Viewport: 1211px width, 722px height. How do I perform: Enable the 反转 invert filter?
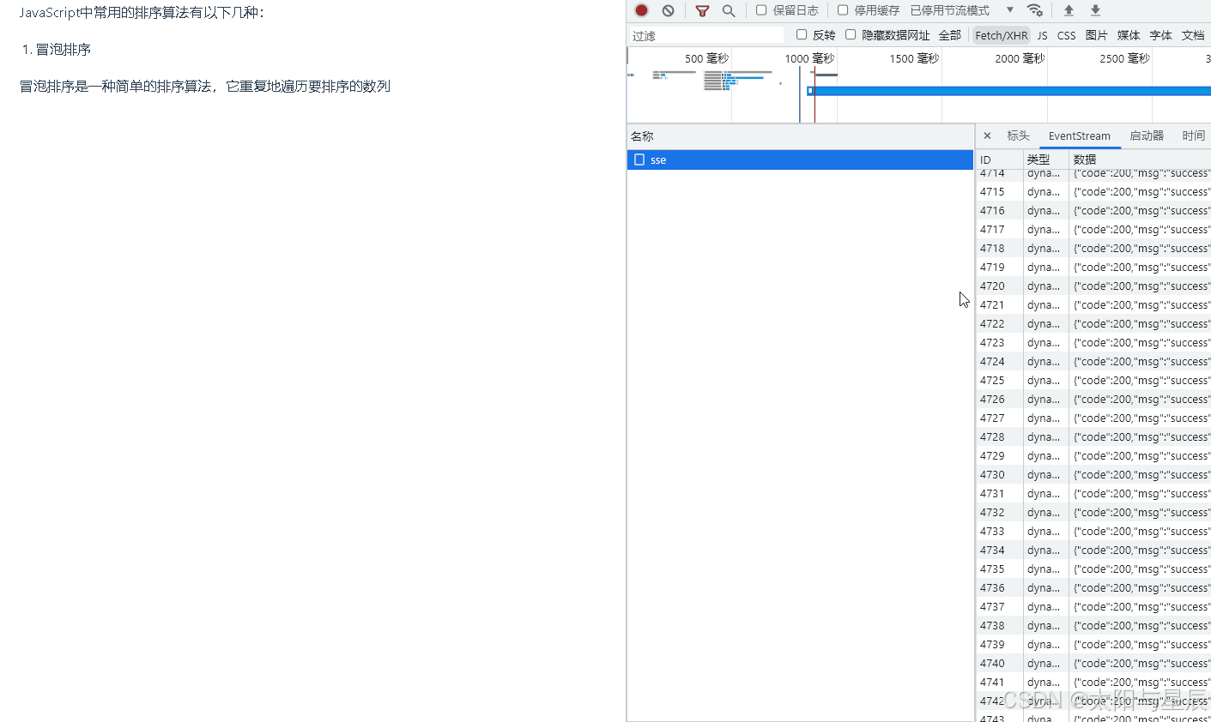(802, 34)
